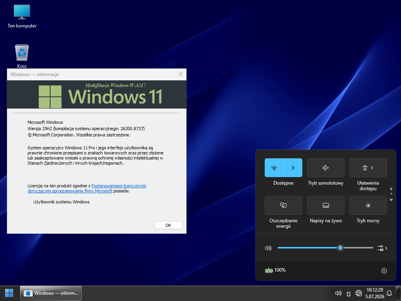Image resolution: width=401 pixels, height=301 pixels.
Task: Click the taskbar volume tray icon
Action: click(x=338, y=293)
